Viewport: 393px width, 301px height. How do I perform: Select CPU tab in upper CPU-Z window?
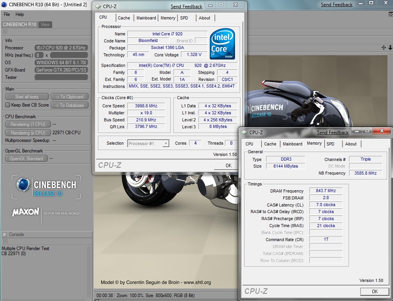pos(103,17)
